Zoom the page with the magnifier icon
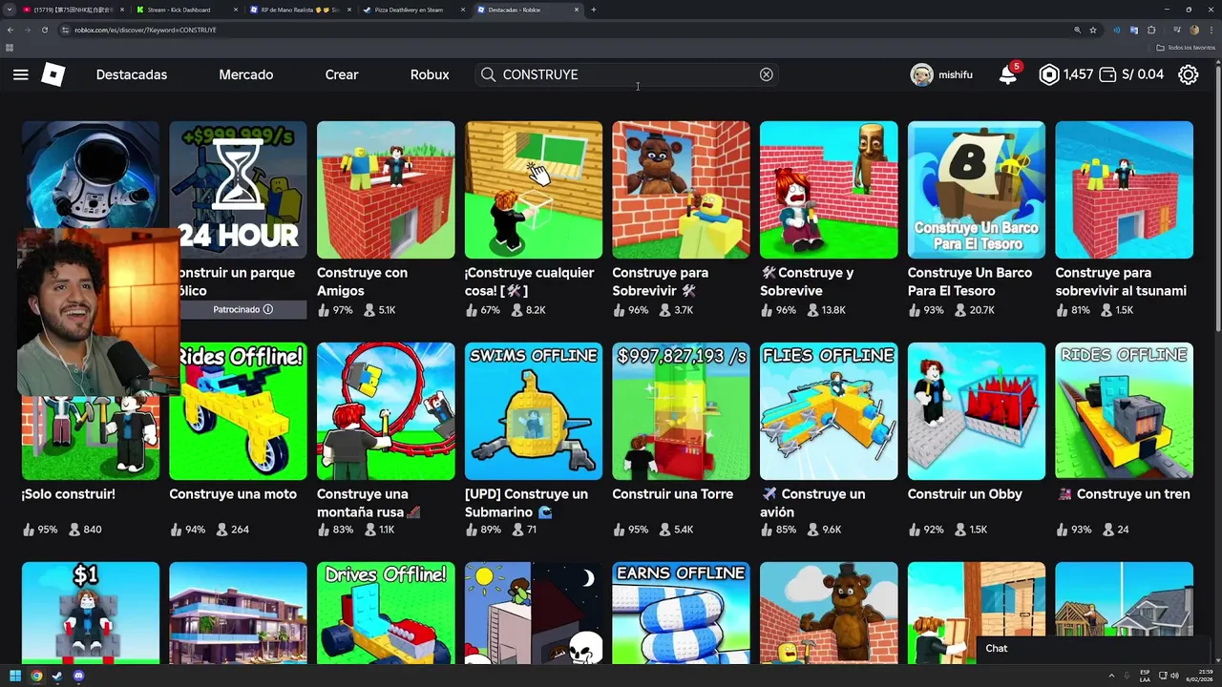Viewport: 1222px width, 687px height. [1078, 30]
